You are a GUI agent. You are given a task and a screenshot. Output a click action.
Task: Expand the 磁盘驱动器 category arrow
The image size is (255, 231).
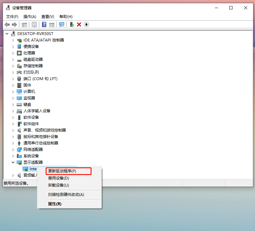pos(13,60)
